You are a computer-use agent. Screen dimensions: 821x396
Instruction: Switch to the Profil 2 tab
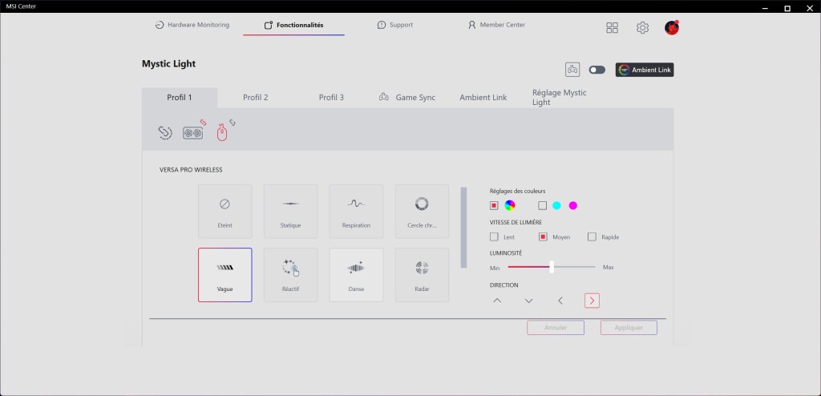(255, 98)
